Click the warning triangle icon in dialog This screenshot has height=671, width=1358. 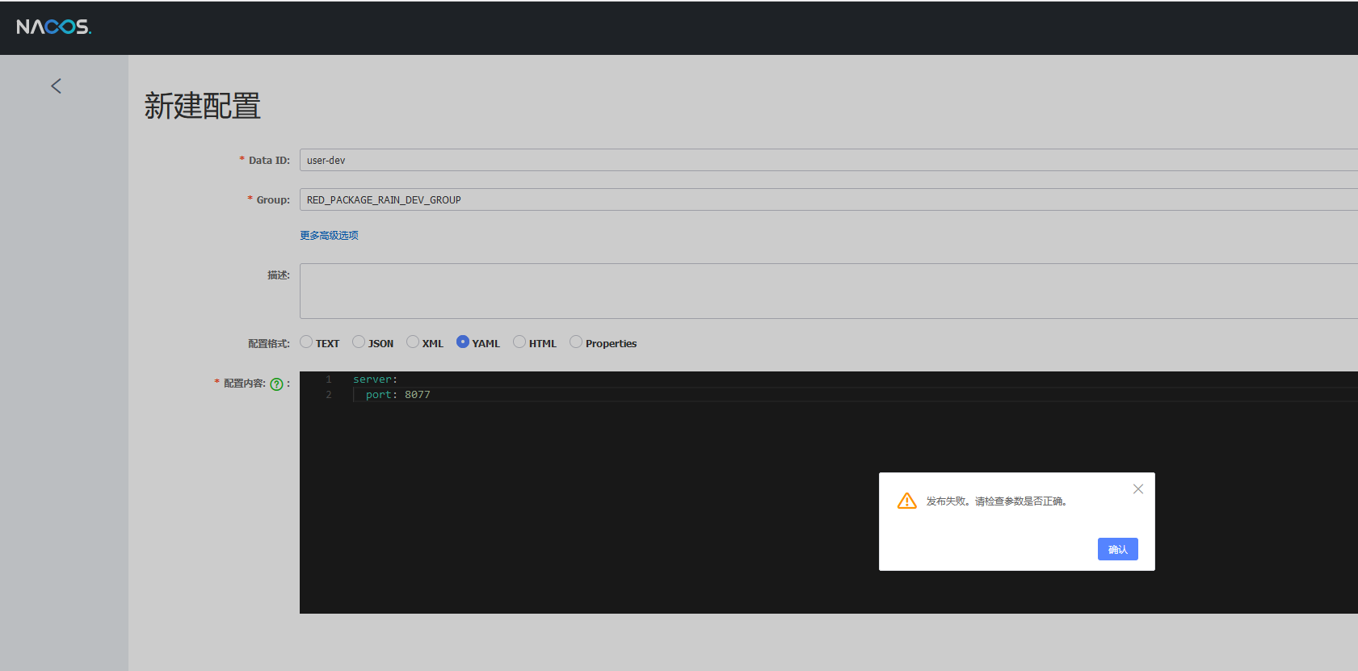click(907, 501)
